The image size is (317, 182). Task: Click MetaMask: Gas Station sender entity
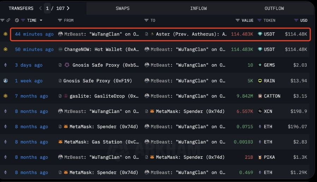[101, 142]
